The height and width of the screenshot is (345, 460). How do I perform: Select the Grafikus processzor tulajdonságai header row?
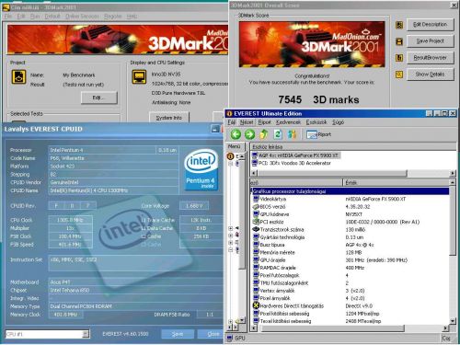point(350,191)
